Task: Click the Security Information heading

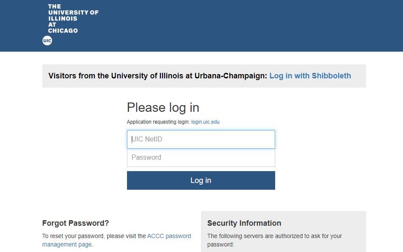Action: tap(244, 223)
